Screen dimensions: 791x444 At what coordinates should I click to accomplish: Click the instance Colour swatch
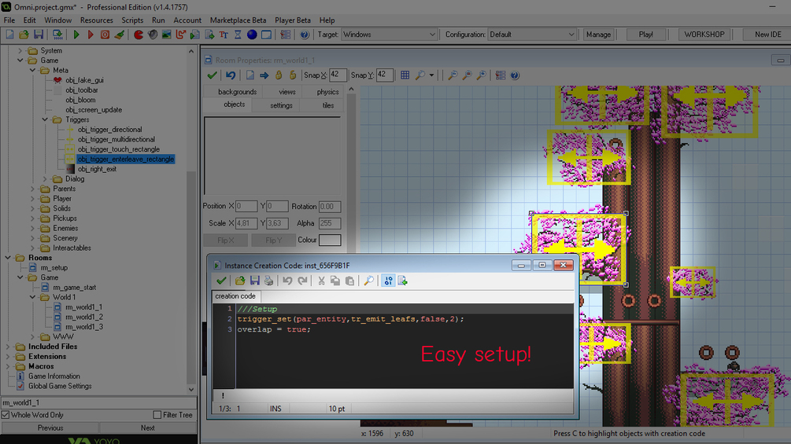click(330, 240)
